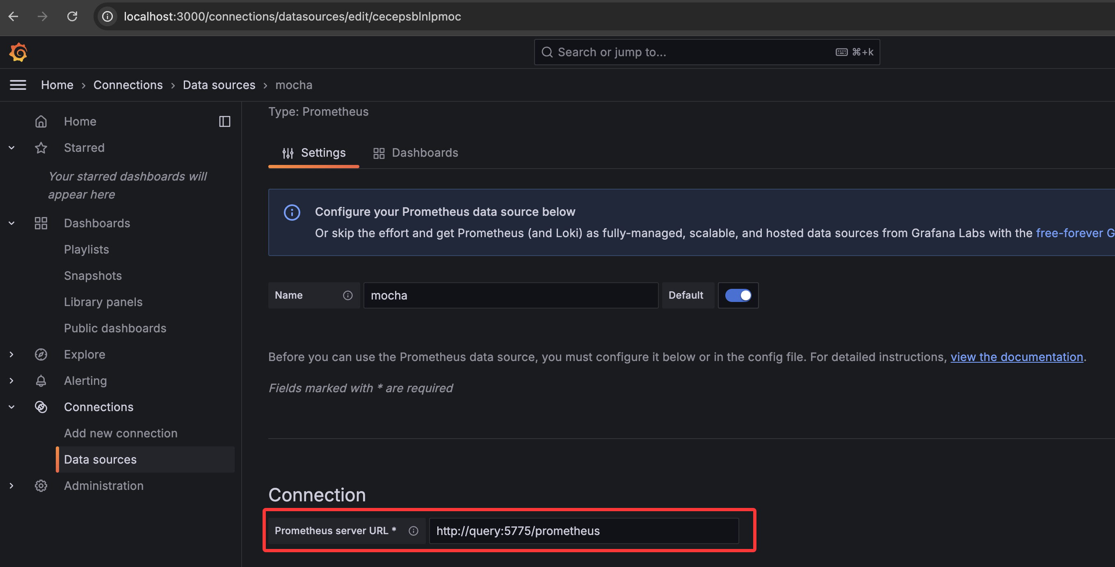Click the dock sidebar panel icon

[224, 121]
